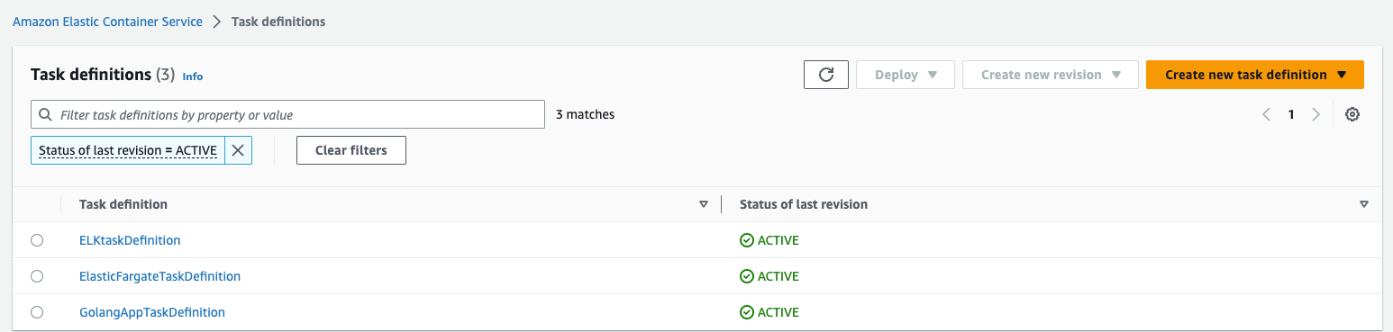Open Create new task definition dropdown
Viewport: 1393px width, 332px height.
1254,75
